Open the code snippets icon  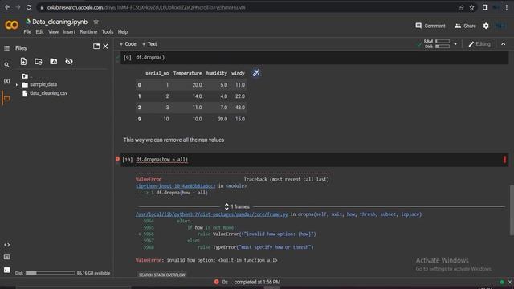[6, 245]
